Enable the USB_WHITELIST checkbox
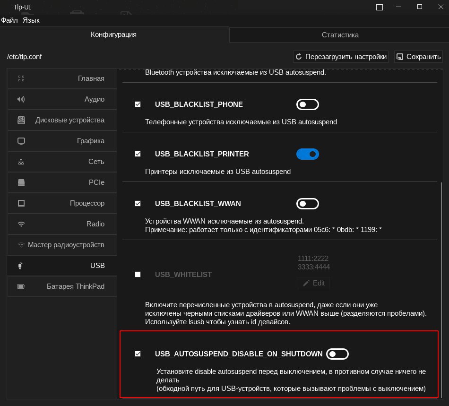Screen dimensions: 449x406 click(x=138, y=275)
